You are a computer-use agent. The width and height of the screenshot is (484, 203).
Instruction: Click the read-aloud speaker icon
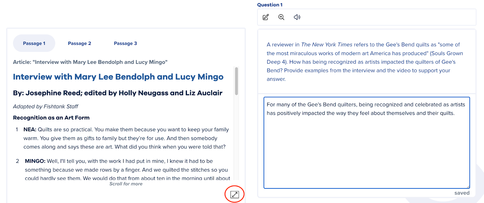(297, 17)
